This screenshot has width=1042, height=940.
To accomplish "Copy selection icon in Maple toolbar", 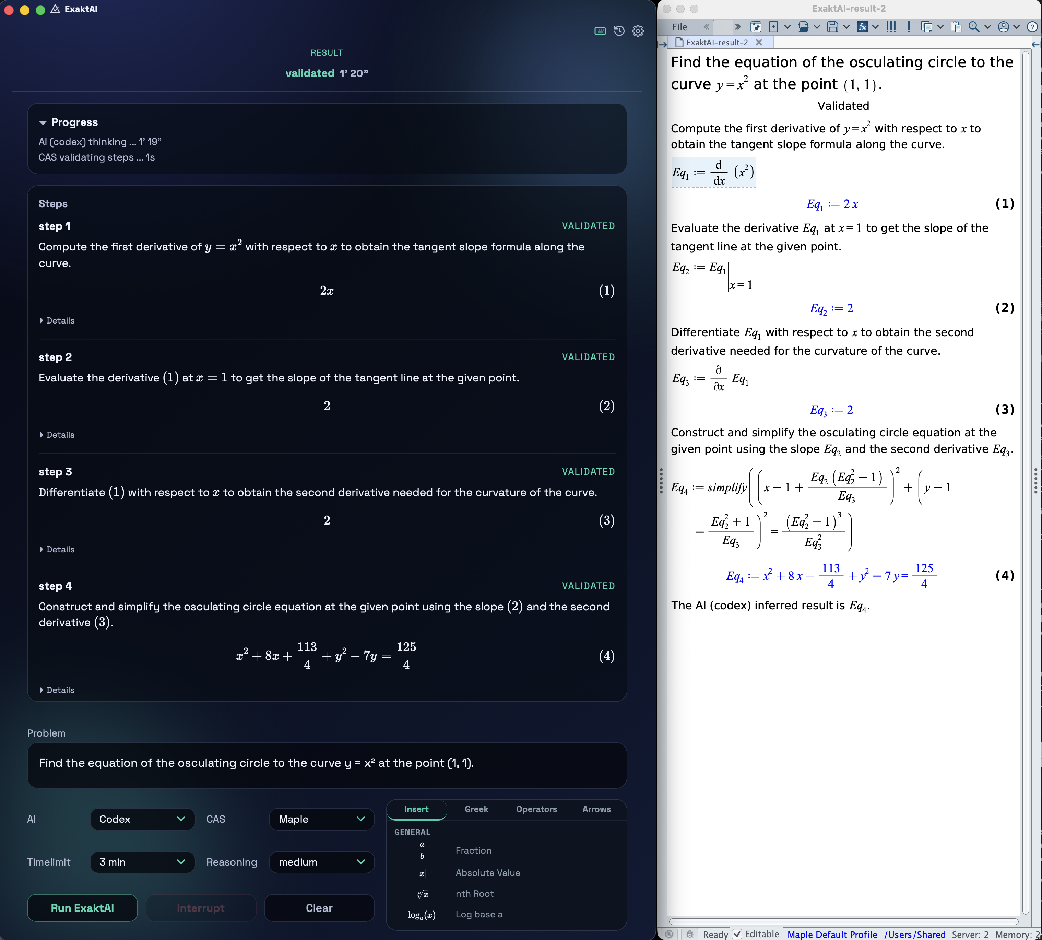I will (x=927, y=27).
